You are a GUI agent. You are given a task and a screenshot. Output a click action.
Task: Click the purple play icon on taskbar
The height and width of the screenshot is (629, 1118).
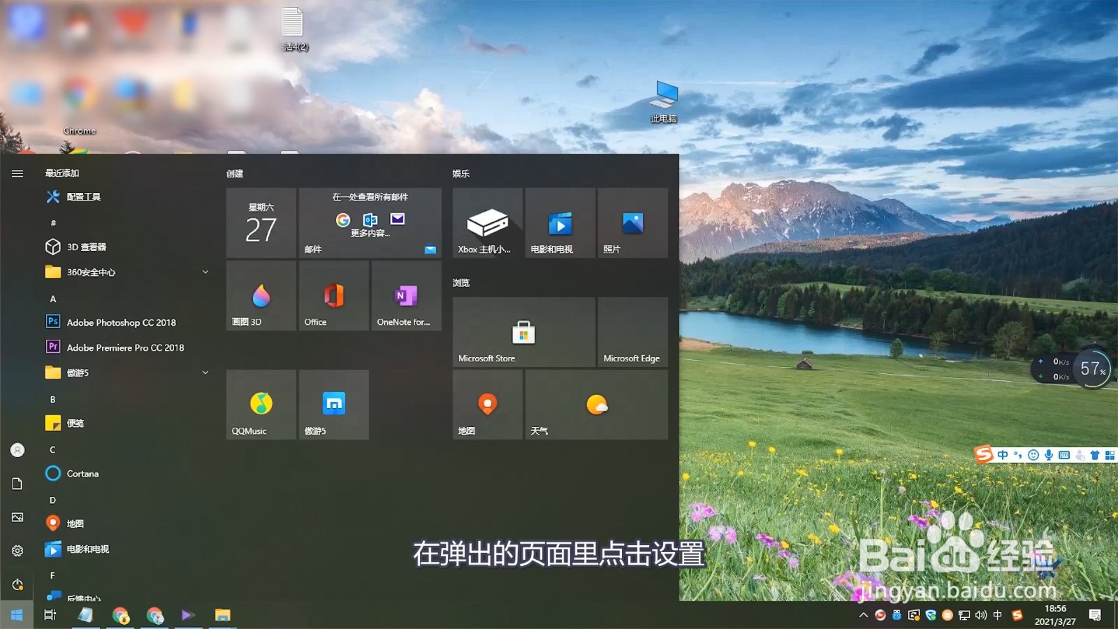(188, 615)
